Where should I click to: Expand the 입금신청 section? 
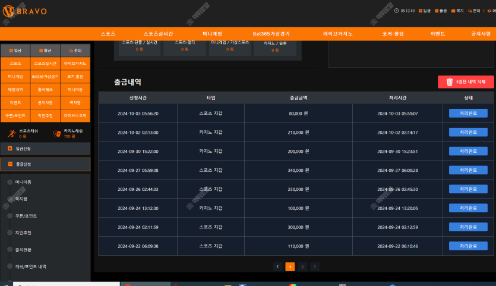pyautogui.click(x=10, y=148)
